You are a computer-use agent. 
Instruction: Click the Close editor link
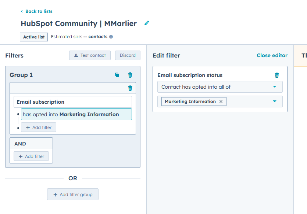pos(272,55)
